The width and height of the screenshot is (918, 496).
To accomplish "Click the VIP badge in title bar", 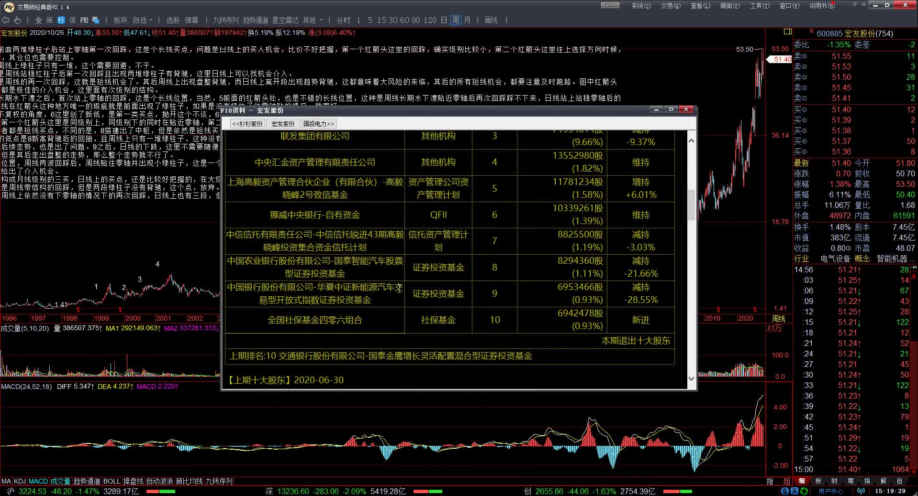I will pos(610,5).
